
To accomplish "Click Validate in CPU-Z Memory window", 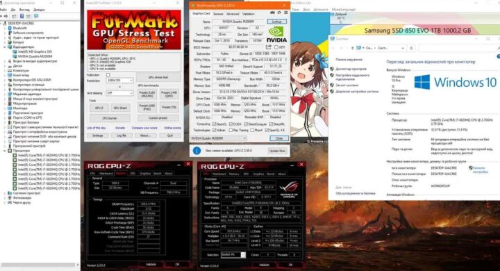I will pyautogui.click(x=151, y=264).
